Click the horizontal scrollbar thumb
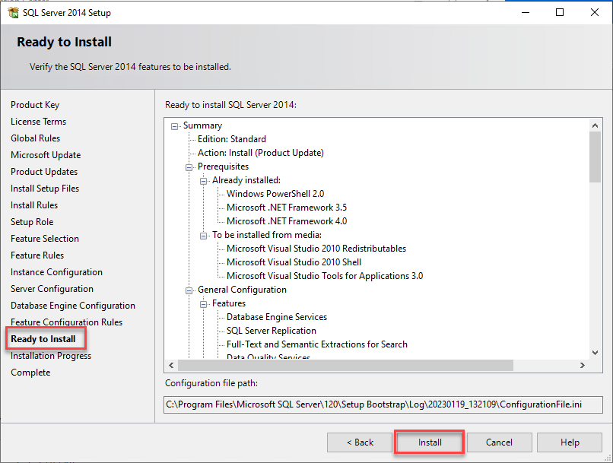The height and width of the screenshot is (463, 613). 345,366
